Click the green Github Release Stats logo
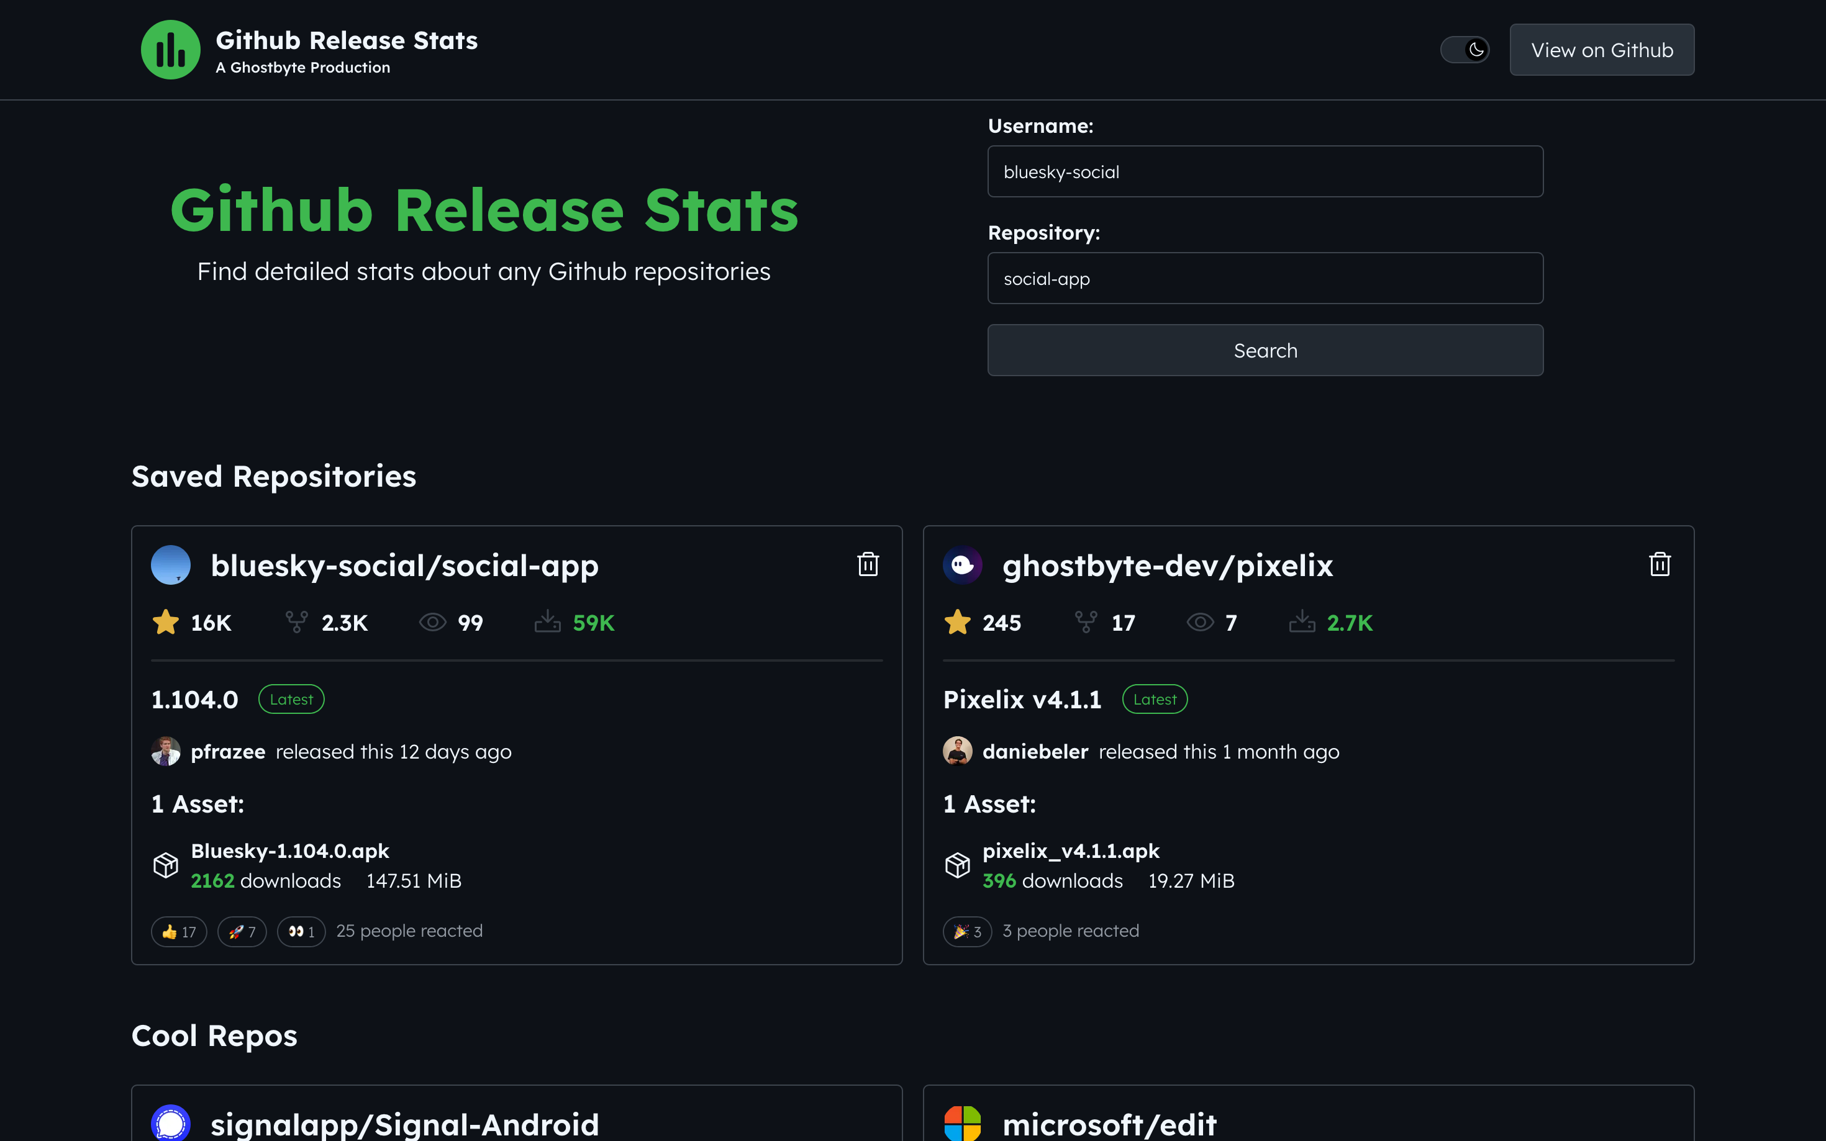The image size is (1826, 1141). click(x=171, y=50)
